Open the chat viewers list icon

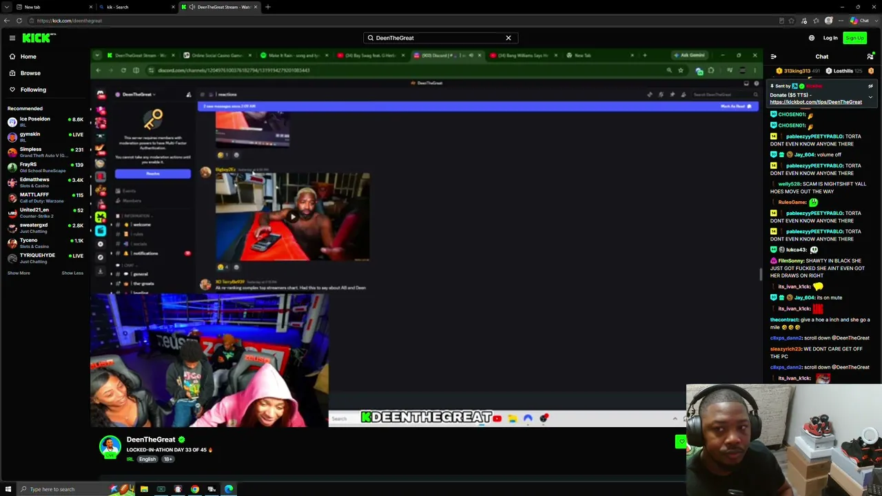pyautogui.click(x=870, y=56)
